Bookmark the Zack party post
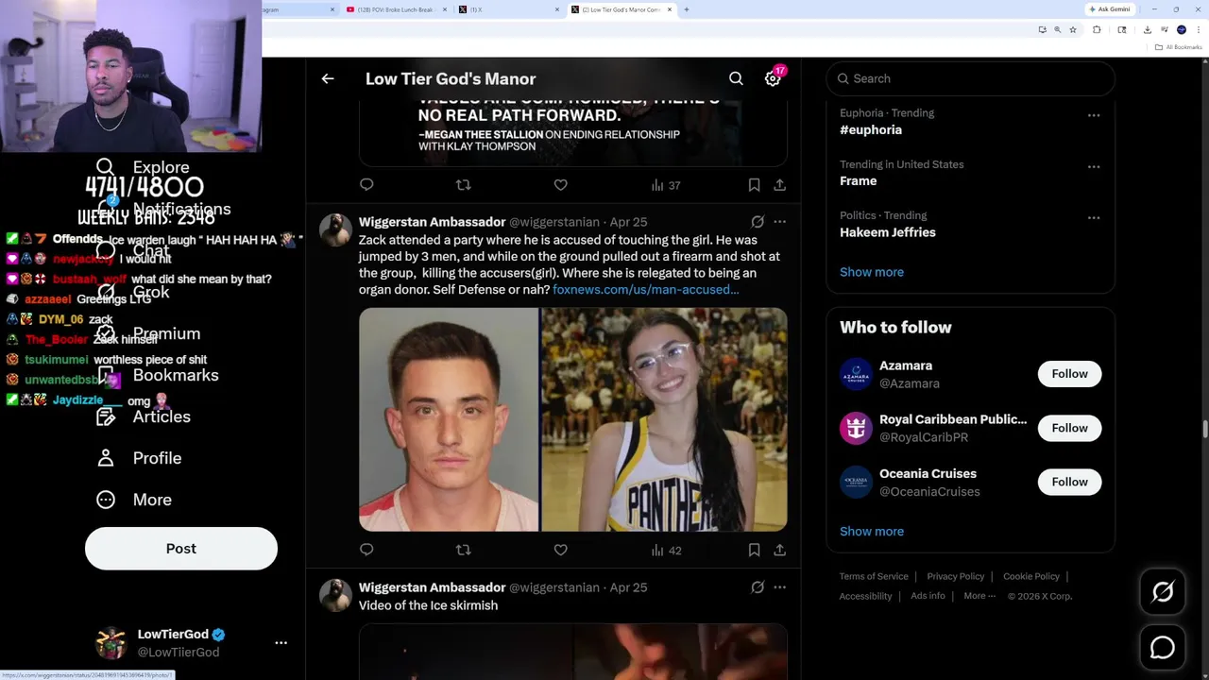 pyautogui.click(x=754, y=550)
